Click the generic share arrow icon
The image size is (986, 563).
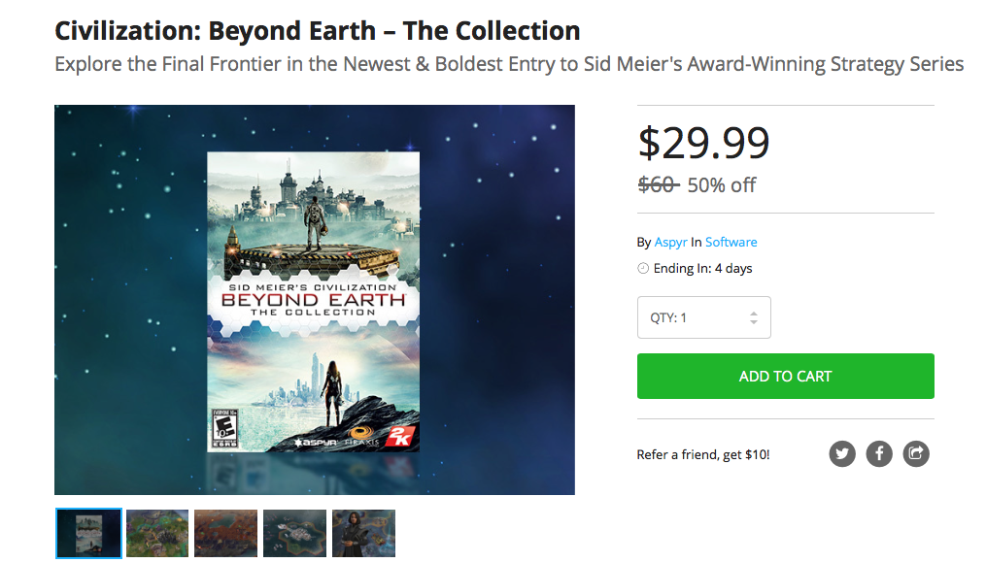coord(916,453)
